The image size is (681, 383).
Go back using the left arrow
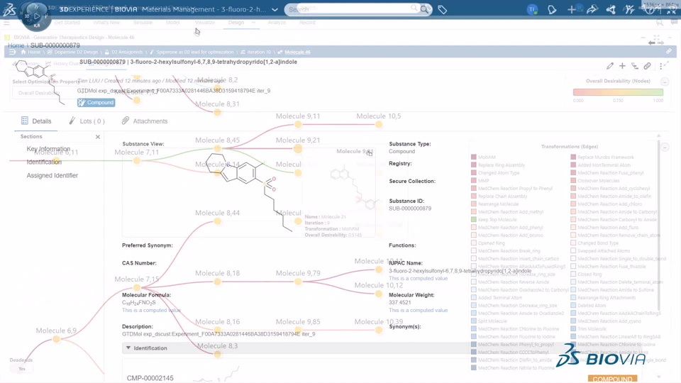651,43
